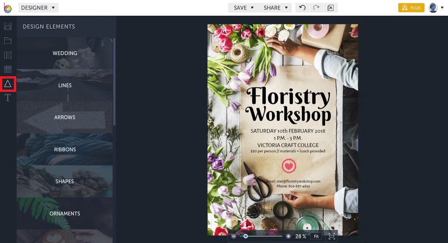Zoom out with the minus icon
448x243 pixels.
pos(233,236)
